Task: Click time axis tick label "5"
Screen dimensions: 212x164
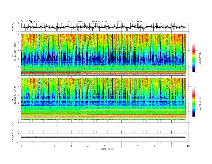Action: pyautogui.click(x=105, y=146)
